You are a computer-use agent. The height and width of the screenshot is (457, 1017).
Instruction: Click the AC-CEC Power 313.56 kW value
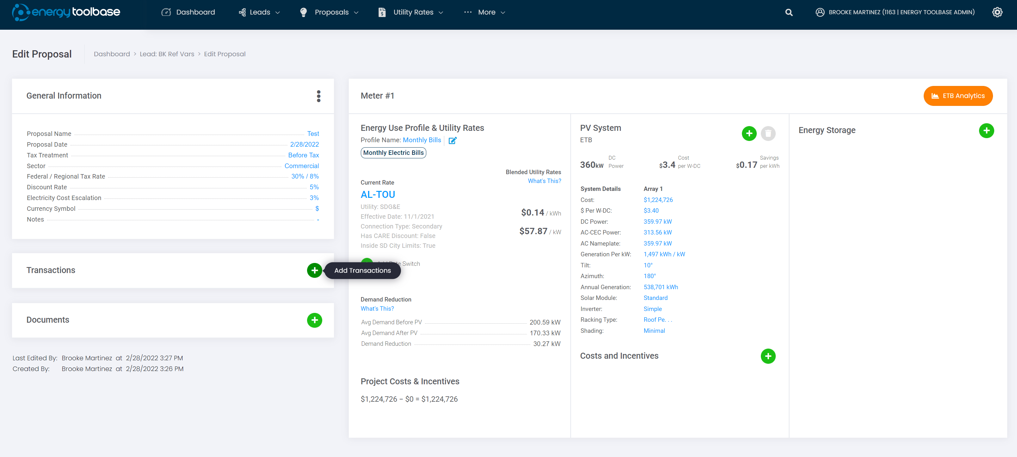(657, 232)
